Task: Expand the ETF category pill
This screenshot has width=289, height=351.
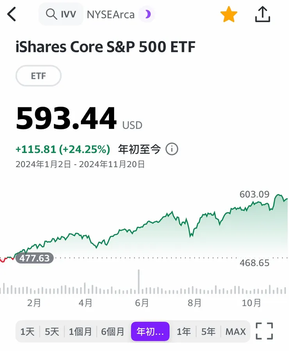Action: [38, 76]
